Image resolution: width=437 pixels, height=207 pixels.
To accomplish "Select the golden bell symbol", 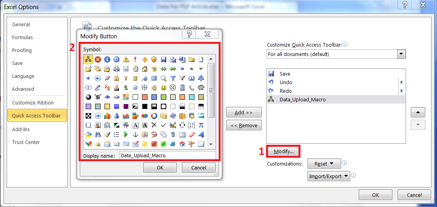I will pos(97,144).
